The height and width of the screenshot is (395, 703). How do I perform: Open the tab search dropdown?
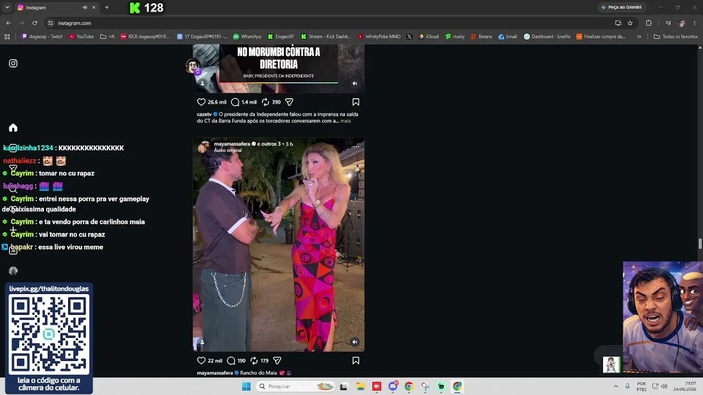tap(7, 8)
